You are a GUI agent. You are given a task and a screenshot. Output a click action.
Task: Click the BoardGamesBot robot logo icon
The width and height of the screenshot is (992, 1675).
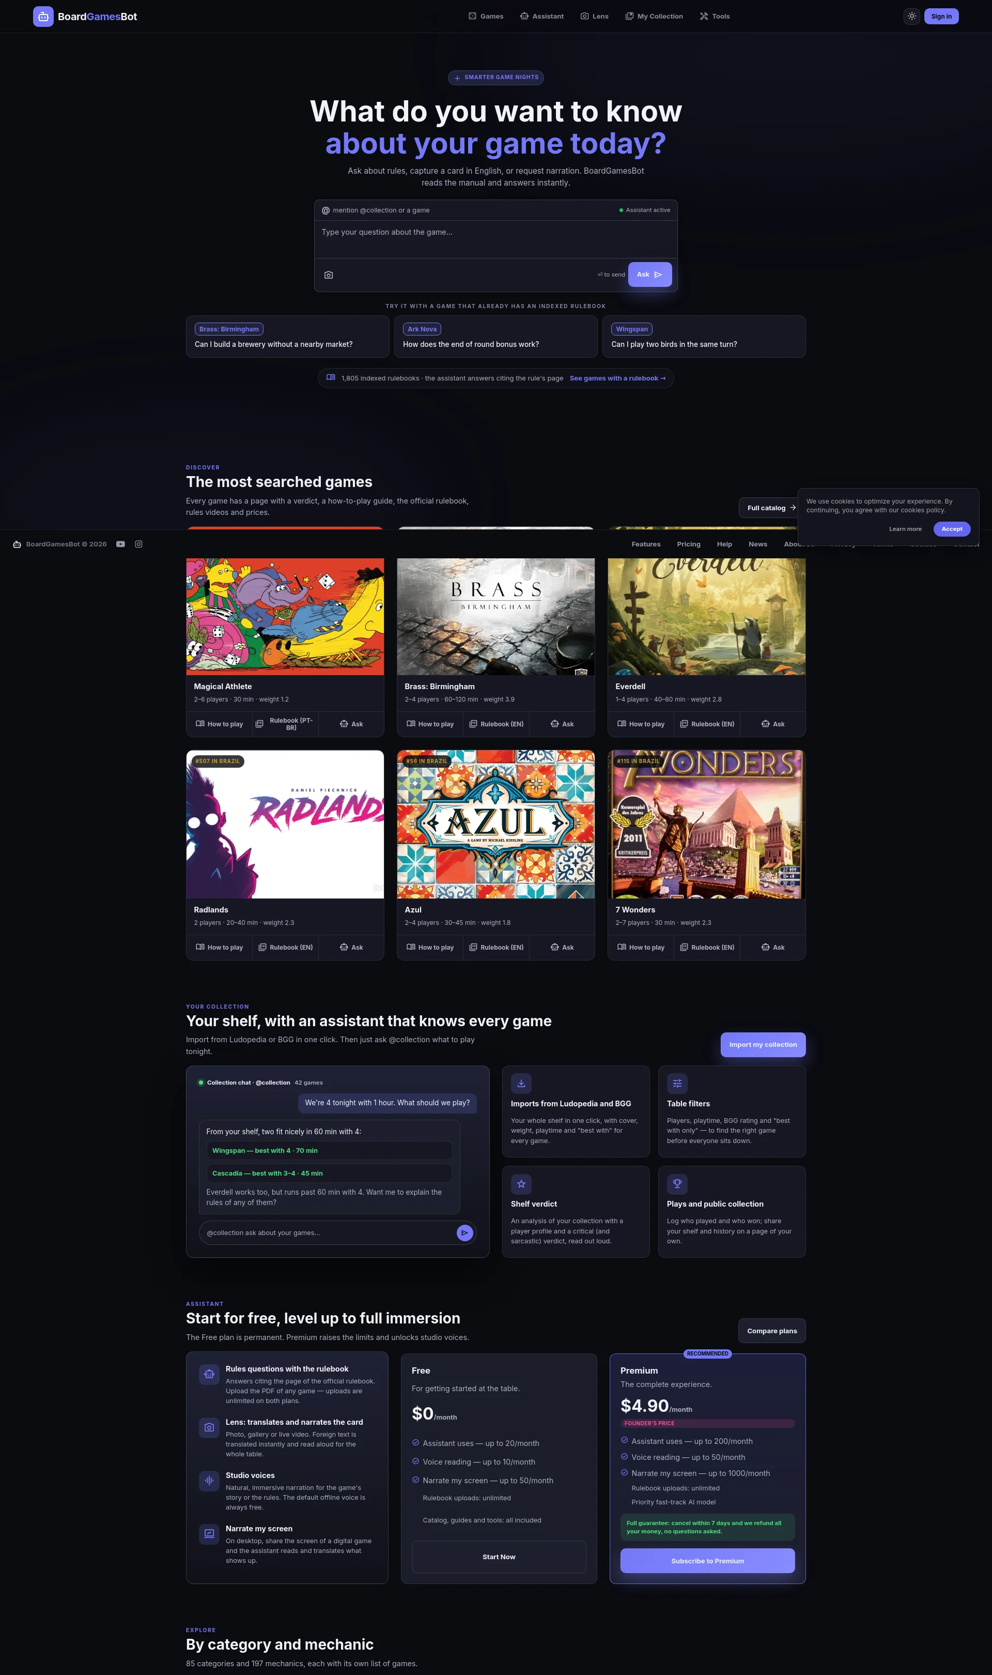point(43,17)
